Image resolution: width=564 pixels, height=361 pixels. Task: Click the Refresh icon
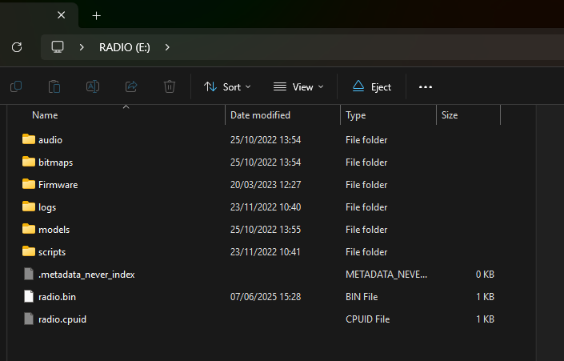17,47
